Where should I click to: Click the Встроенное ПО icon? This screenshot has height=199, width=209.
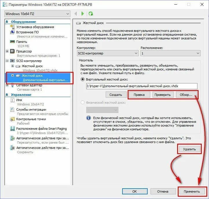pyautogui.click(x=12, y=32)
